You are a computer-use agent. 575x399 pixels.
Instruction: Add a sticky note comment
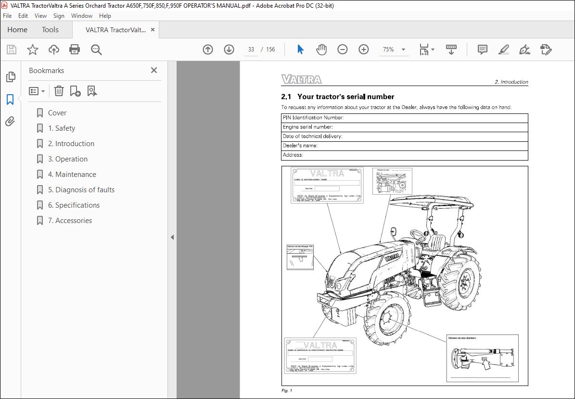483,50
